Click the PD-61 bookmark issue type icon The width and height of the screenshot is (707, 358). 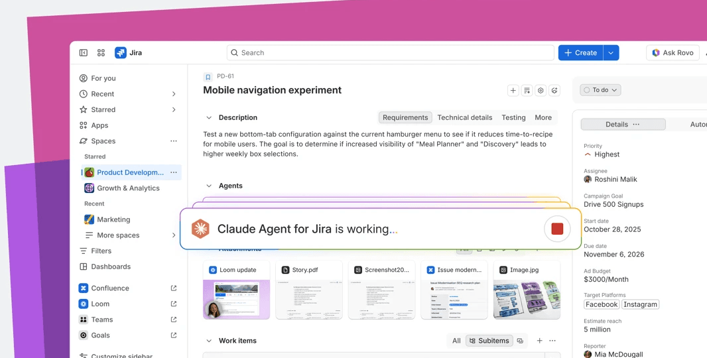(x=208, y=77)
